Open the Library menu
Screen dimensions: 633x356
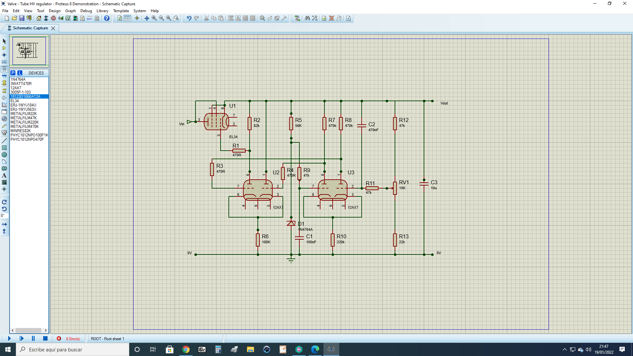pyautogui.click(x=103, y=11)
